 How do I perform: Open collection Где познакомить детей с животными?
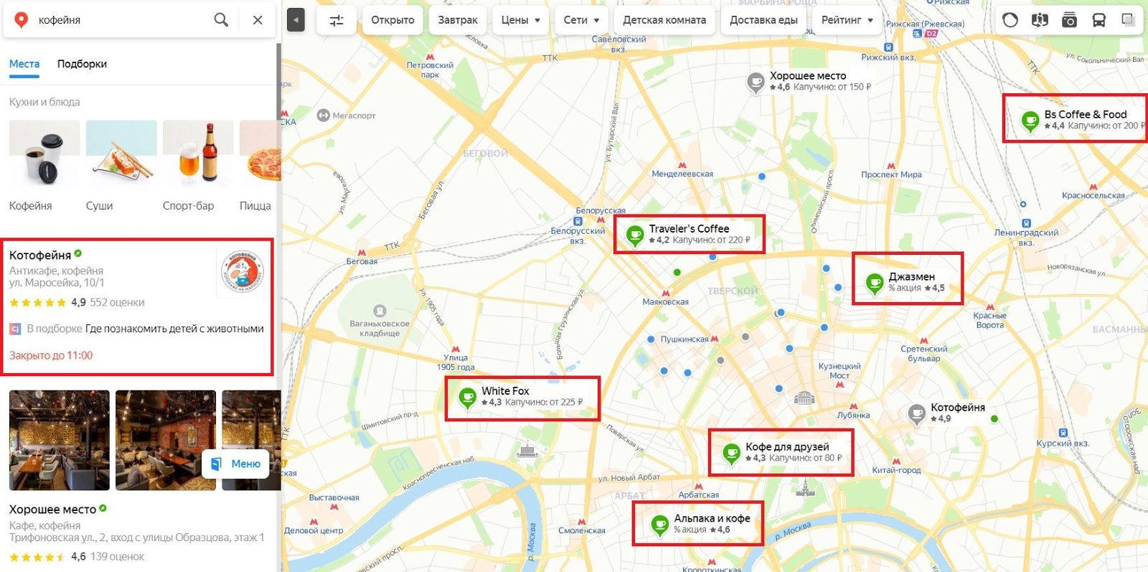174,329
